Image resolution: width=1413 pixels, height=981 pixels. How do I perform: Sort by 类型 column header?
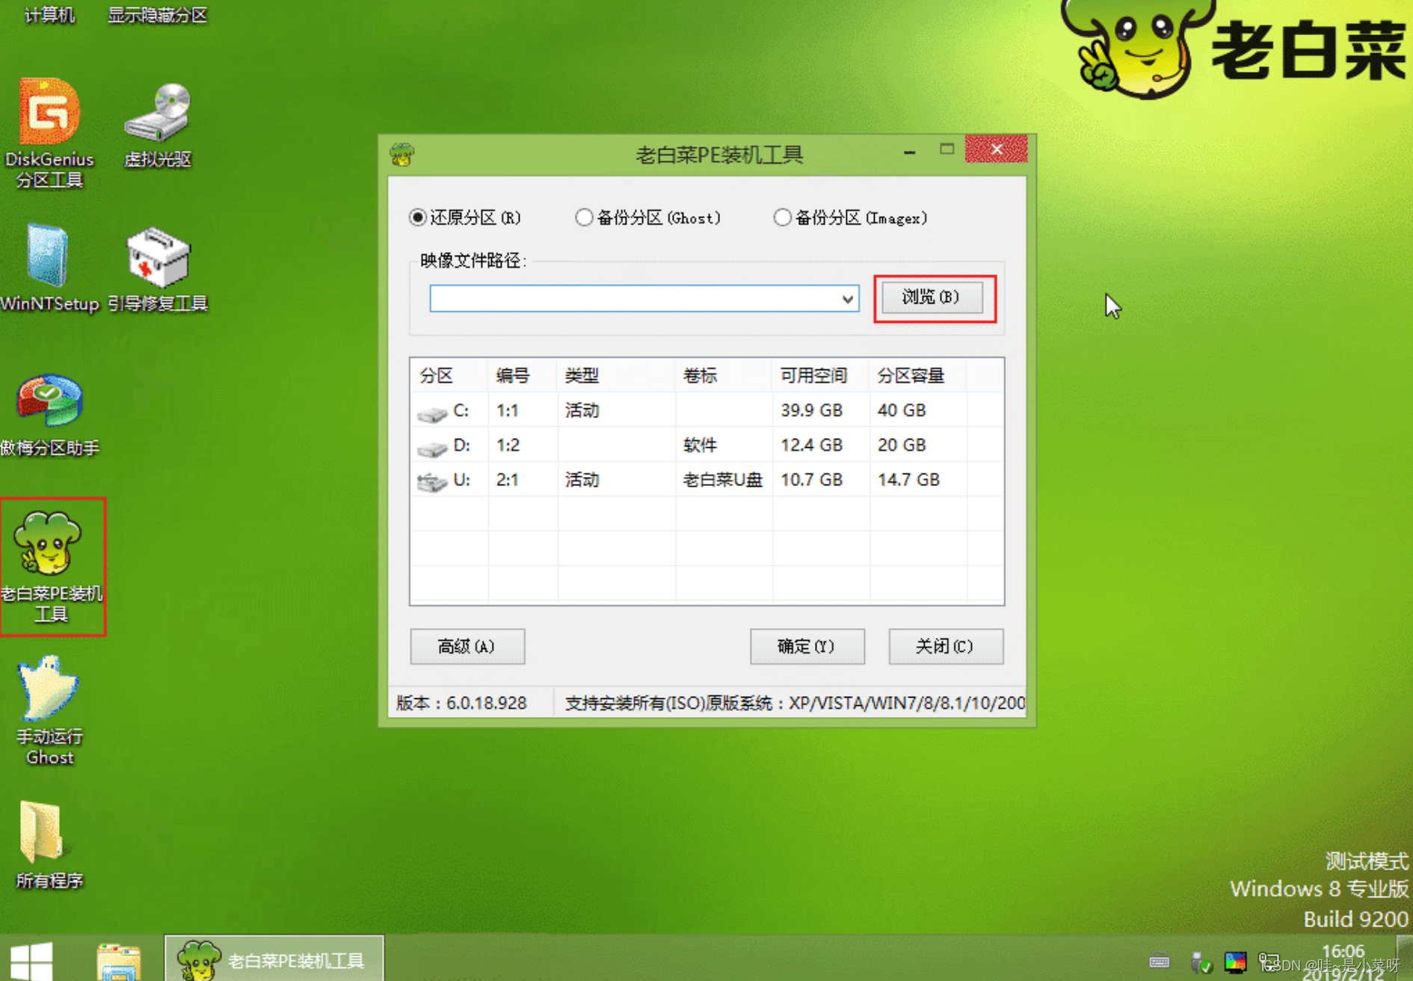pos(616,375)
